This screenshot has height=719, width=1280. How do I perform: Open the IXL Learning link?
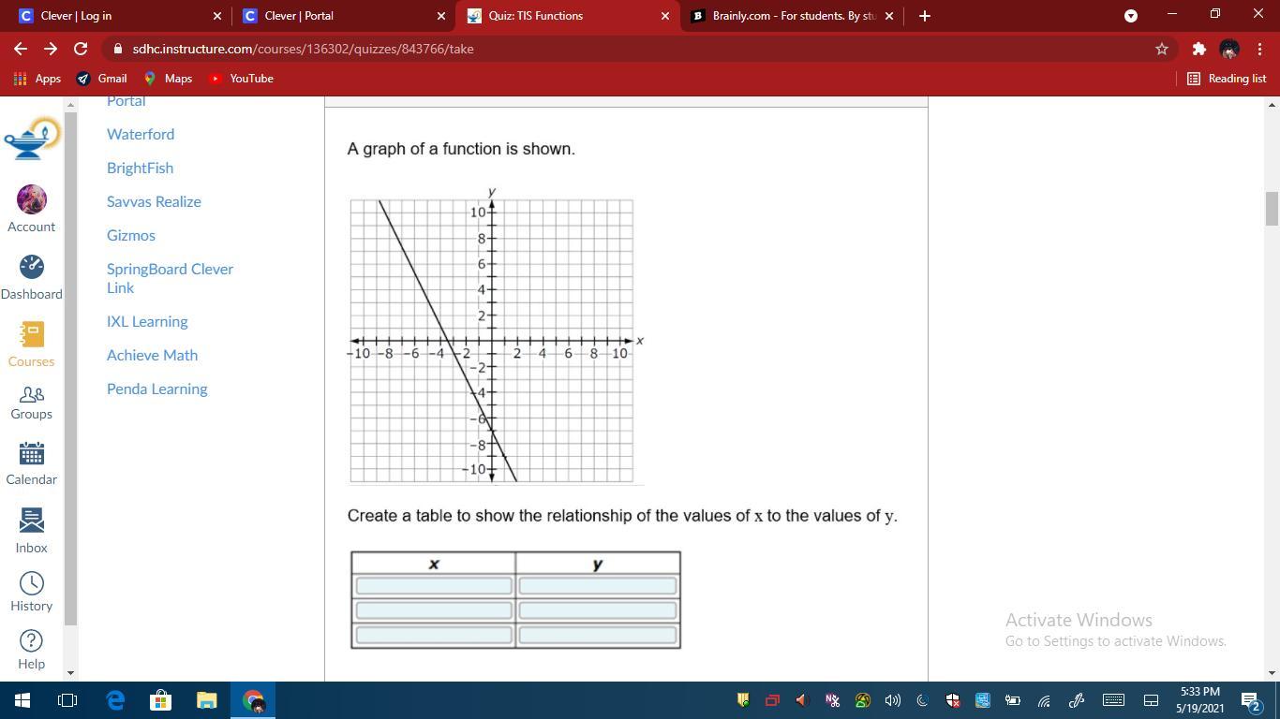[147, 321]
